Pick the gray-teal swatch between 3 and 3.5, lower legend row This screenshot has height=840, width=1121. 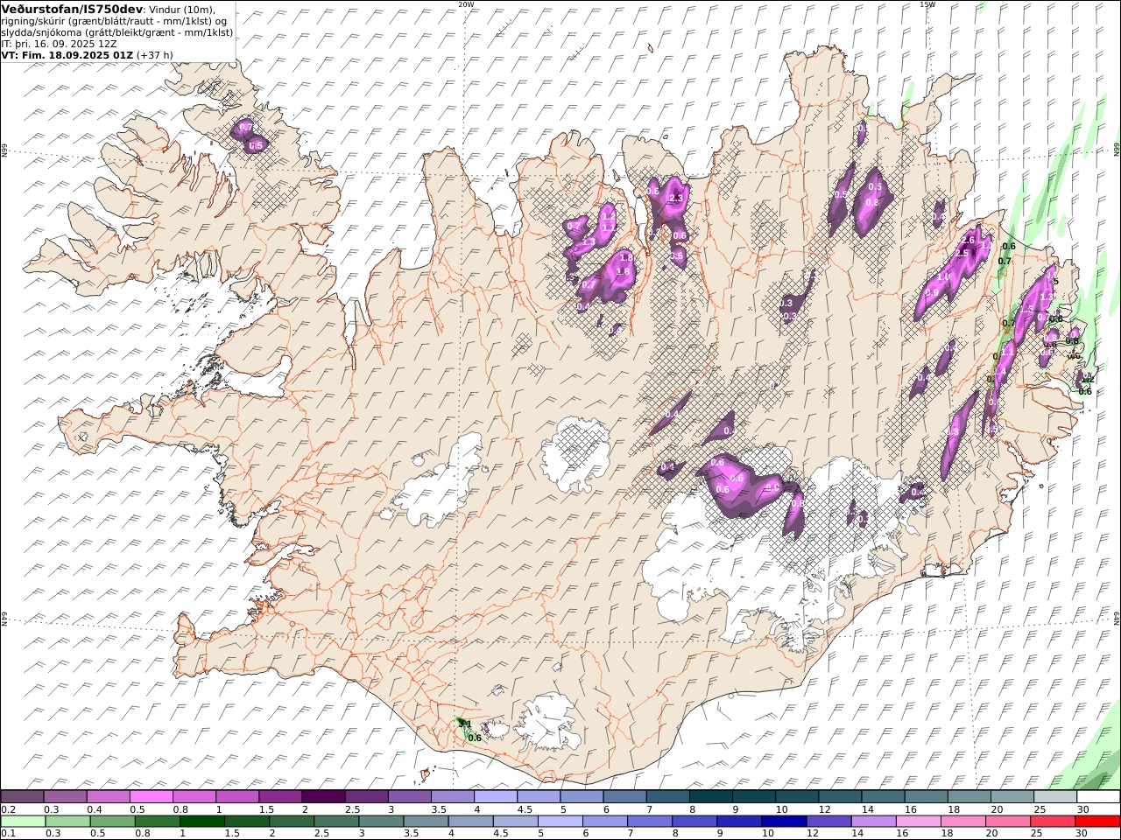380,822
